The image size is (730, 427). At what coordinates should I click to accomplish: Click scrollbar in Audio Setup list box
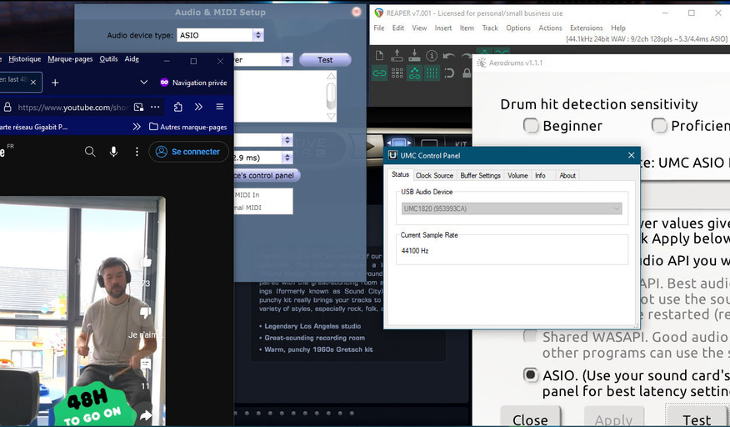tap(331, 96)
